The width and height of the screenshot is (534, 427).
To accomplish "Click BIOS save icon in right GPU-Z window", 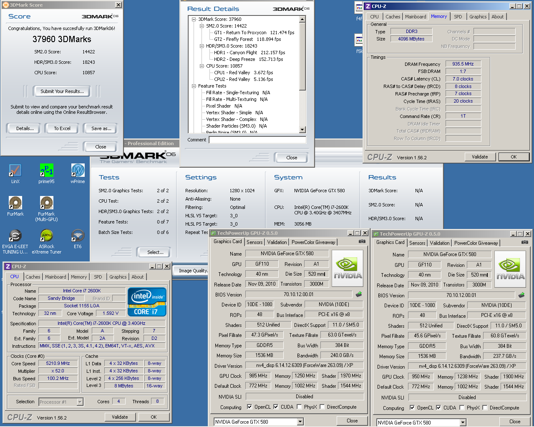I will tap(521, 295).
